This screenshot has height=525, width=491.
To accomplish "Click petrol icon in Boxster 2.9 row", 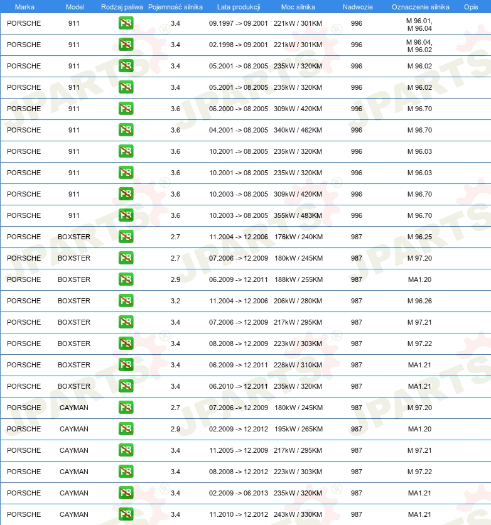I will coord(126,279).
